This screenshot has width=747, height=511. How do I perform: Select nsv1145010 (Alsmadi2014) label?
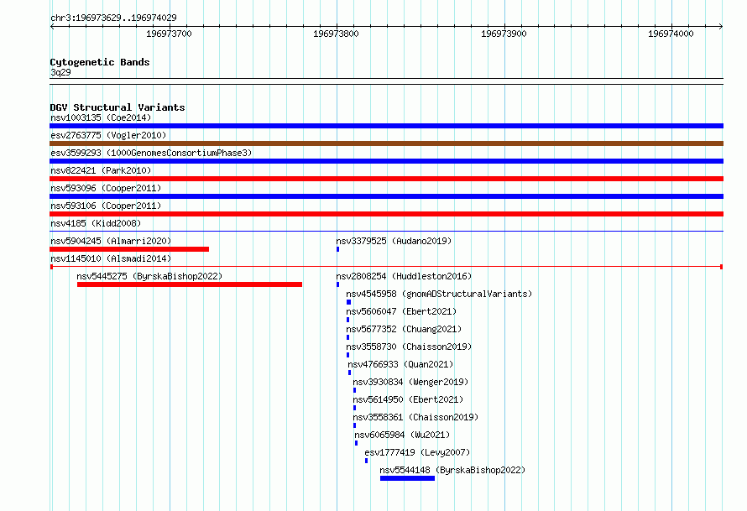pos(111,258)
